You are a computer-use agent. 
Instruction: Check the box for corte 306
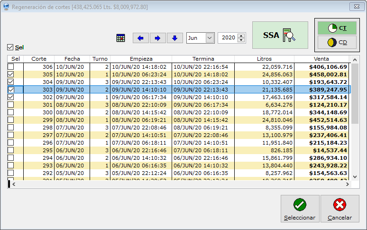point(11,67)
